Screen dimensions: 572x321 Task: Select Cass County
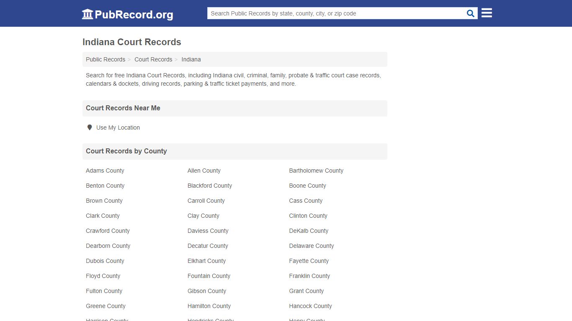(306, 201)
